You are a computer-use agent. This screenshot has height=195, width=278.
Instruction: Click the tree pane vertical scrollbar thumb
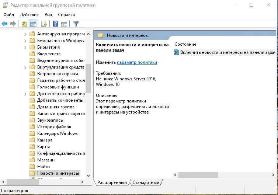click(88, 79)
